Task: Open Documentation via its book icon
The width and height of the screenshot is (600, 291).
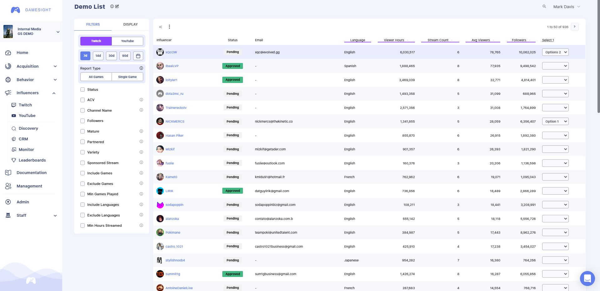Action: [8, 173]
